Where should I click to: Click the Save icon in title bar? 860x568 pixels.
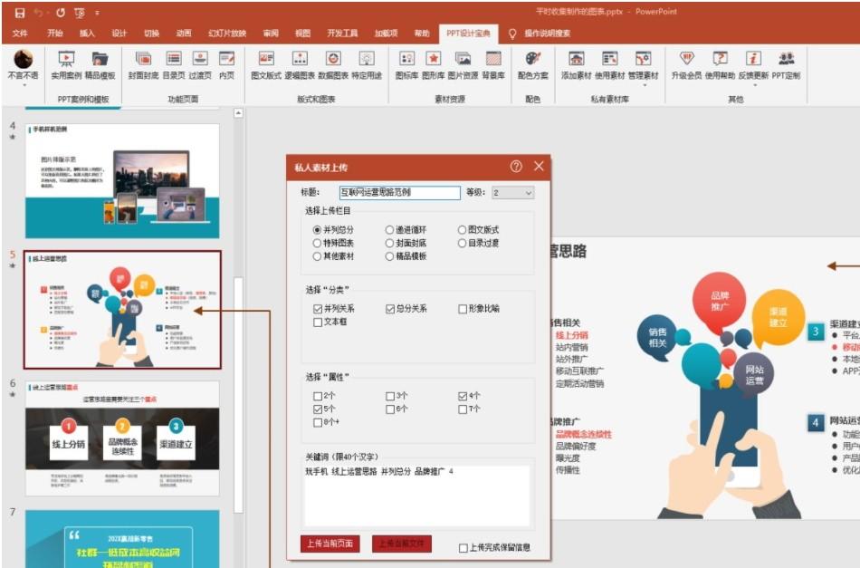(20, 12)
